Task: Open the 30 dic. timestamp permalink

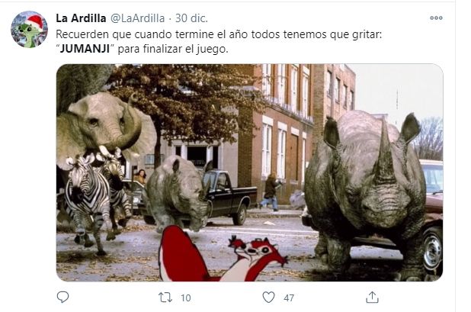Action: 191,18
